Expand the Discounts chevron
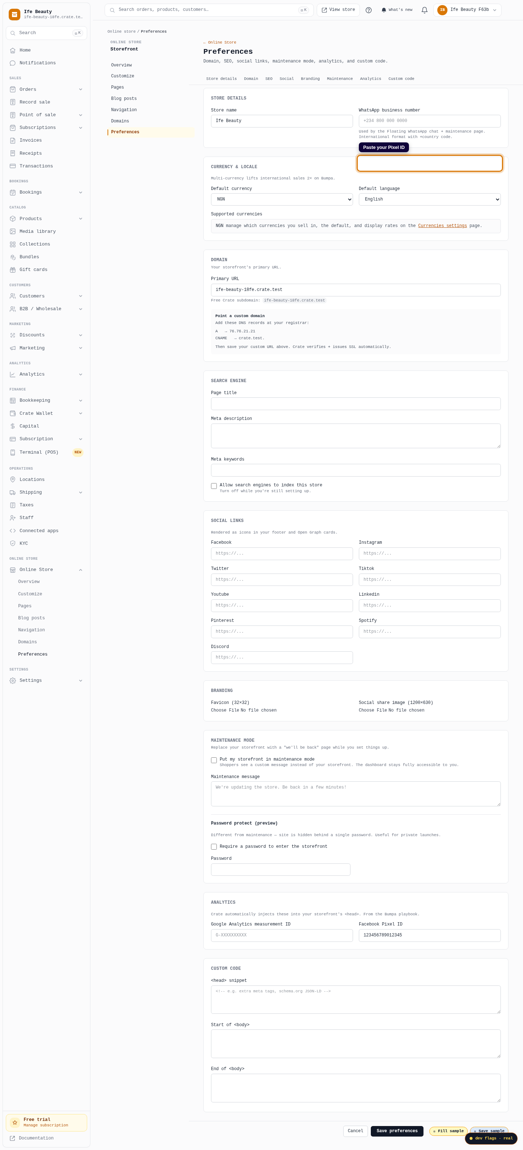Image resolution: width=523 pixels, height=1150 pixels. [81, 335]
